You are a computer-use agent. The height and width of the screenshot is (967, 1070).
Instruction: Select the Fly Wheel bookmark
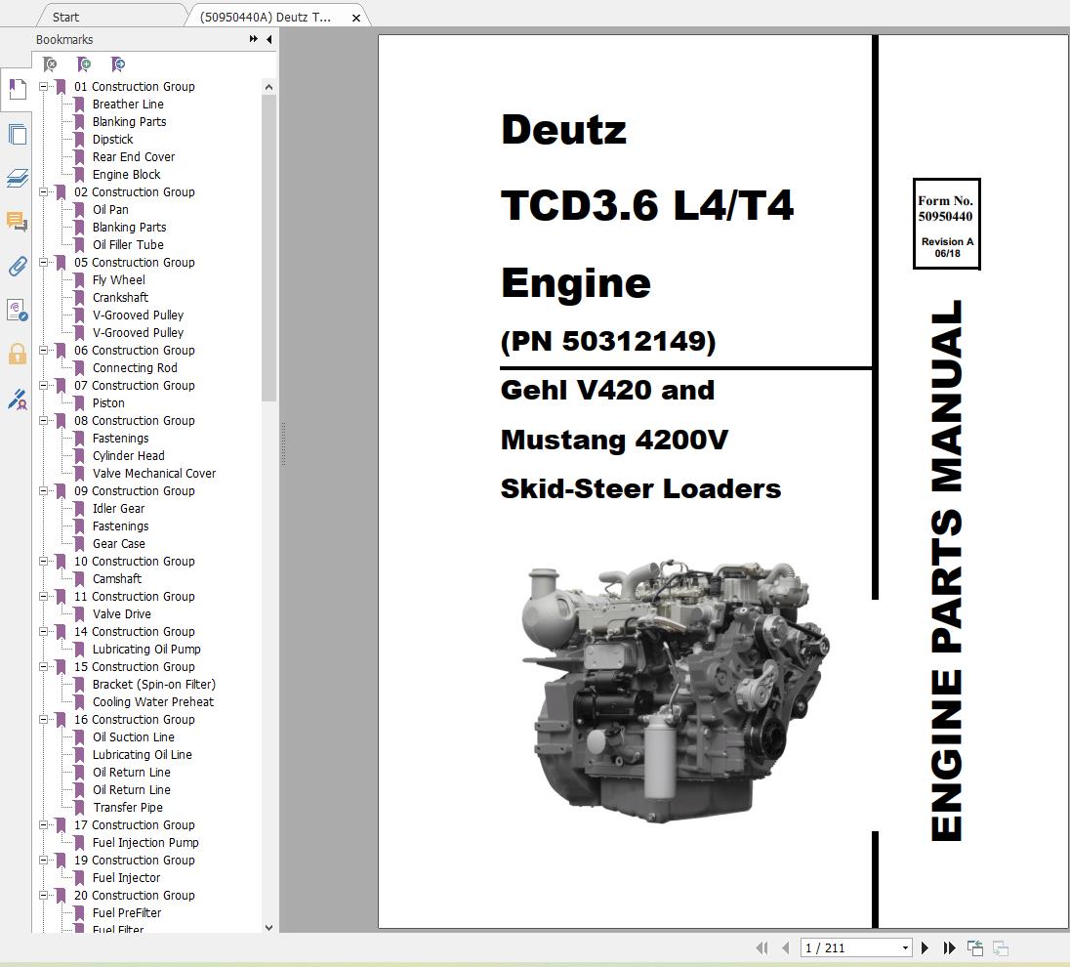coord(119,280)
